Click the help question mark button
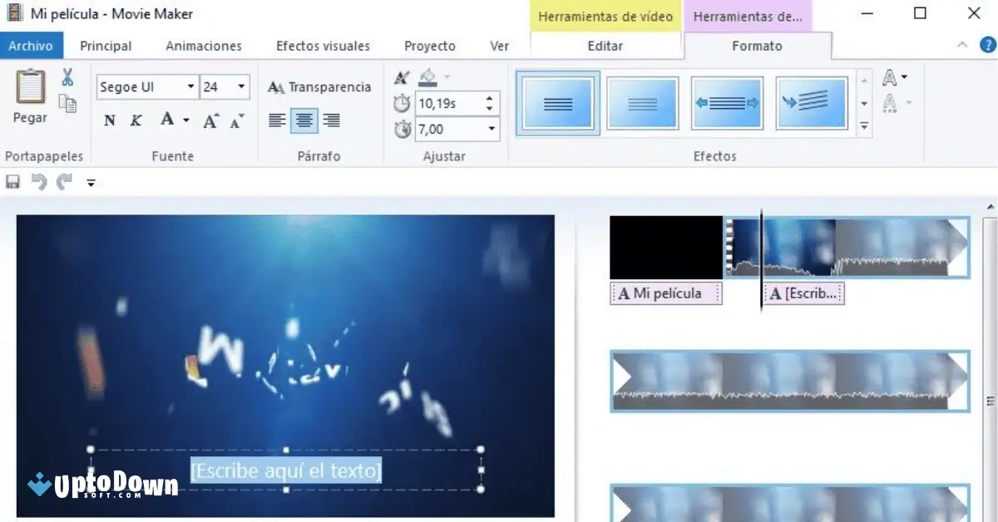998x522 pixels. pyautogui.click(x=986, y=45)
